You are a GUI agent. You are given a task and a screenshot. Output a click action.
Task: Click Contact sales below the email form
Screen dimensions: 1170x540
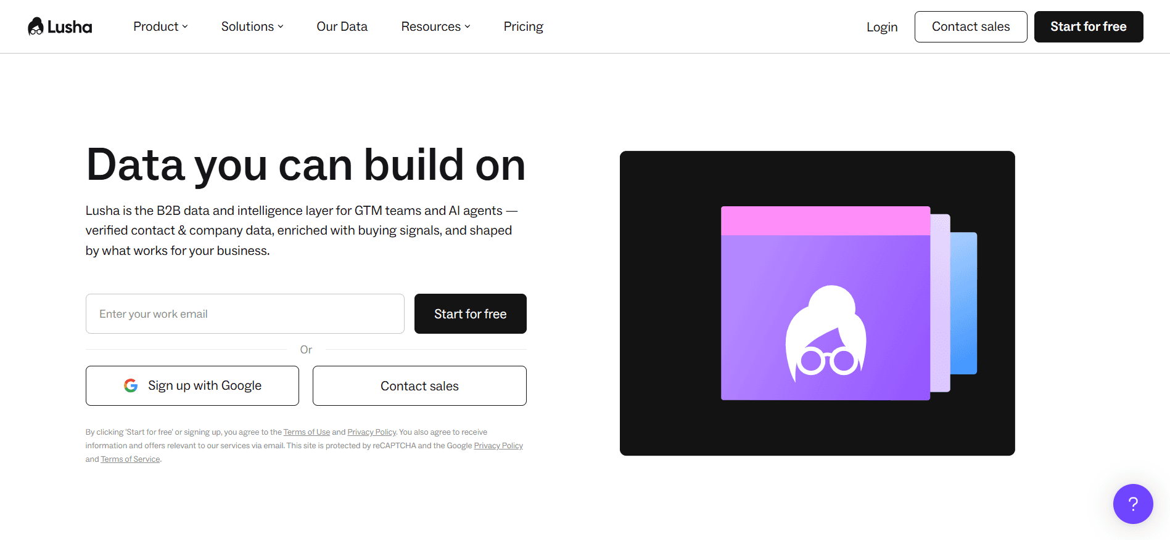[419, 386]
